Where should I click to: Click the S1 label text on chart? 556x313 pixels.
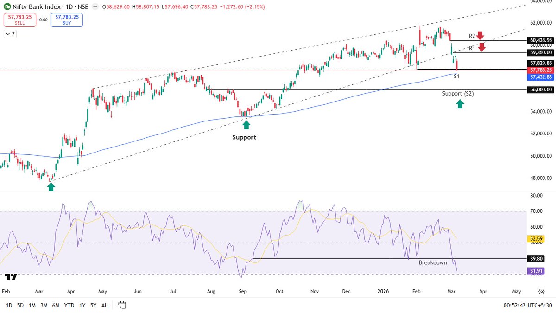click(456, 76)
